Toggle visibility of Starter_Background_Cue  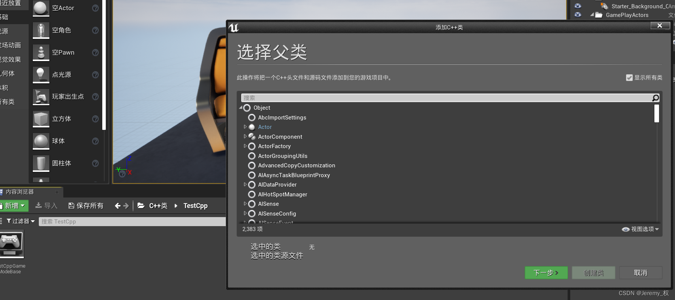tap(578, 6)
